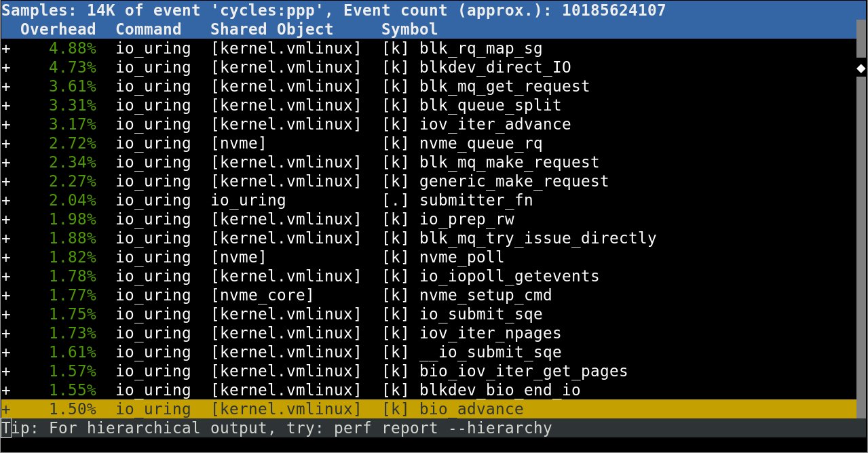Expand the highlighted bio_advance row plus sign
Viewport: 868px width, 453px height.
[x=5, y=410]
